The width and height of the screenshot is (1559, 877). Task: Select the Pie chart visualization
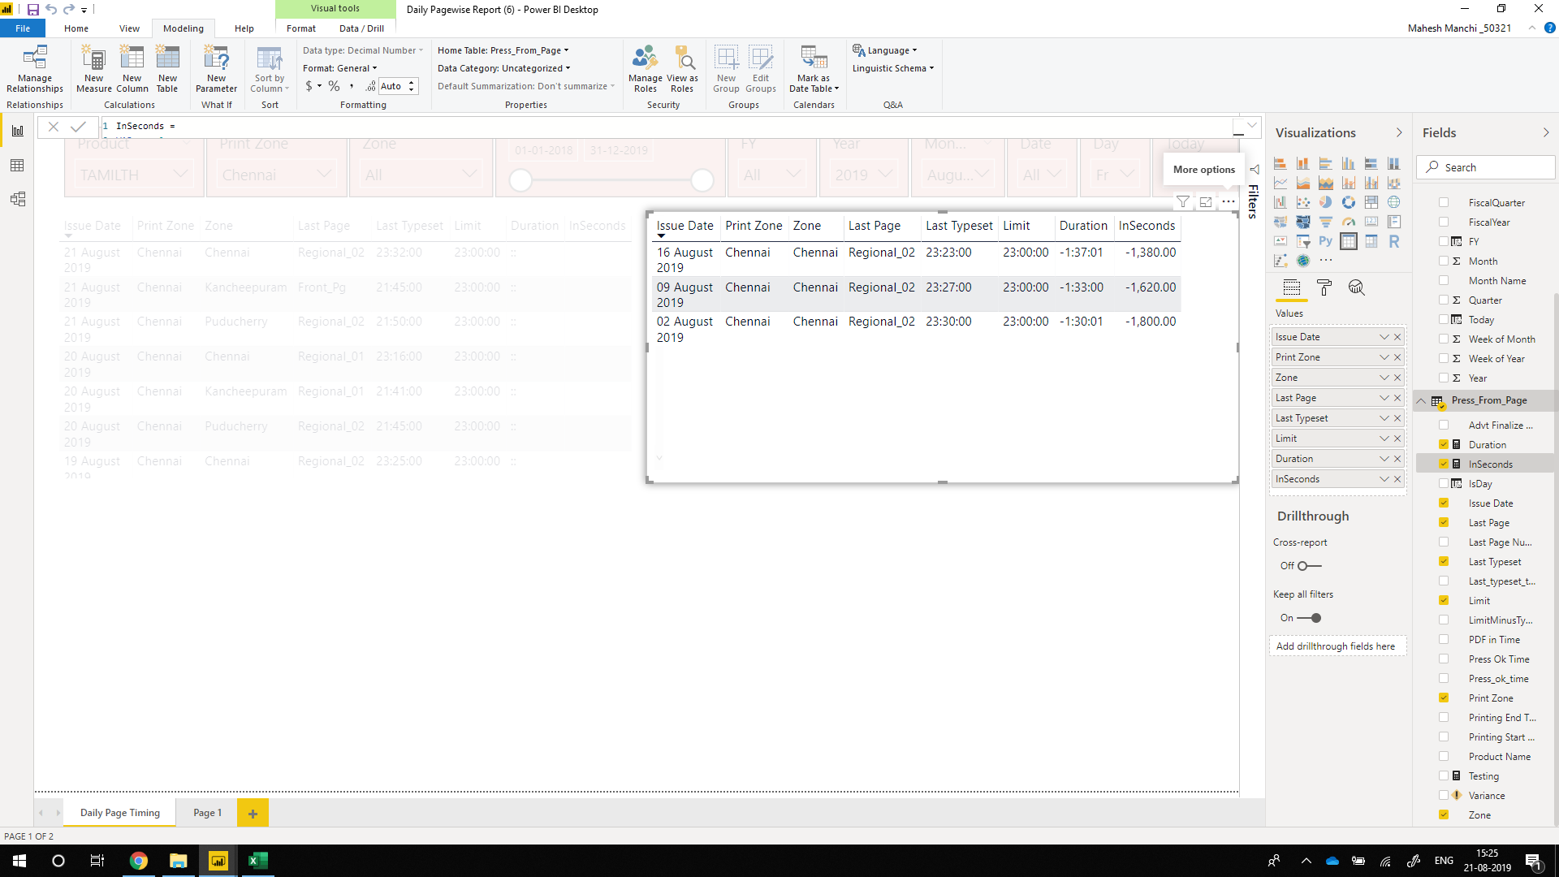(1326, 202)
